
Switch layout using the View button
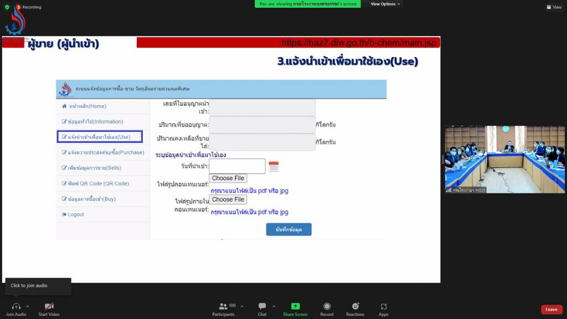(554, 7)
